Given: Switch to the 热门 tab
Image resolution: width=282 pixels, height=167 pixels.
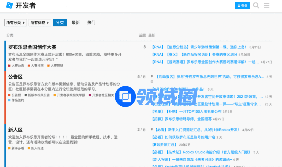Looking at the screenshot, I should [x=91, y=23].
